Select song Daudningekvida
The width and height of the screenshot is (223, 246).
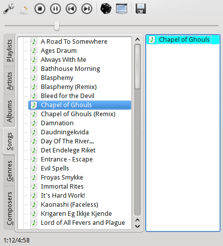tap(65, 132)
